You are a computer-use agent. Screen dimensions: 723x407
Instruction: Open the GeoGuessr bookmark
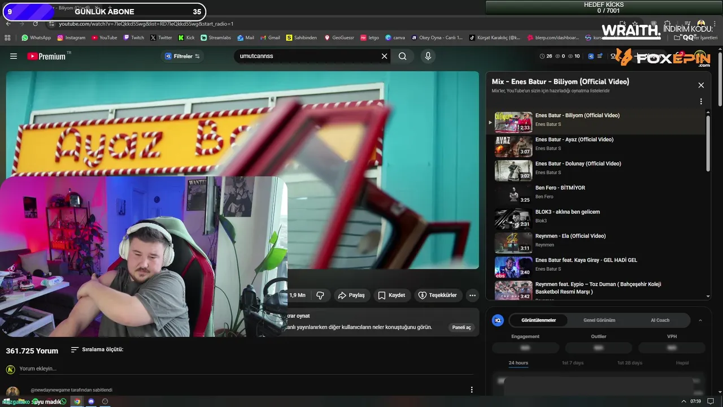click(339, 38)
